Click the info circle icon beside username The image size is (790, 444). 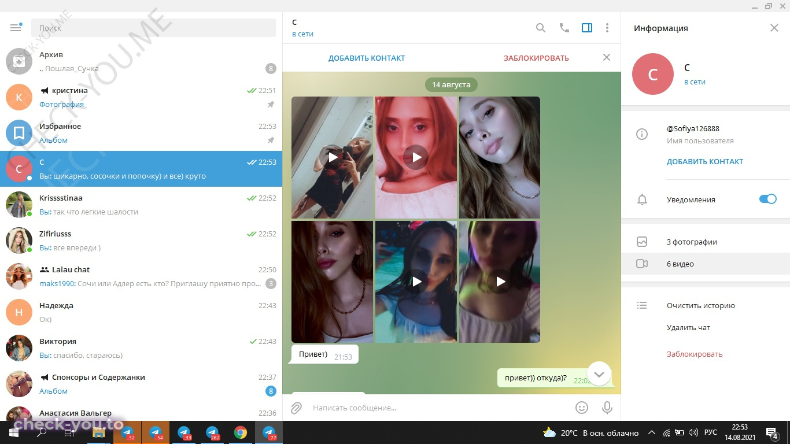[642, 134]
